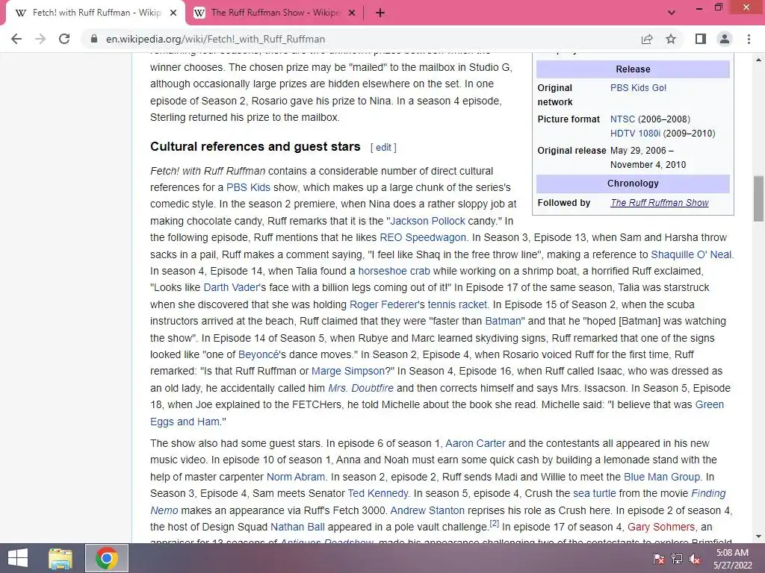
Task: Click the Chronology infobox header
Action: click(633, 184)
